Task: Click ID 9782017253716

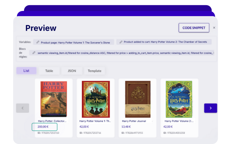Action: [x=90, y=133]
